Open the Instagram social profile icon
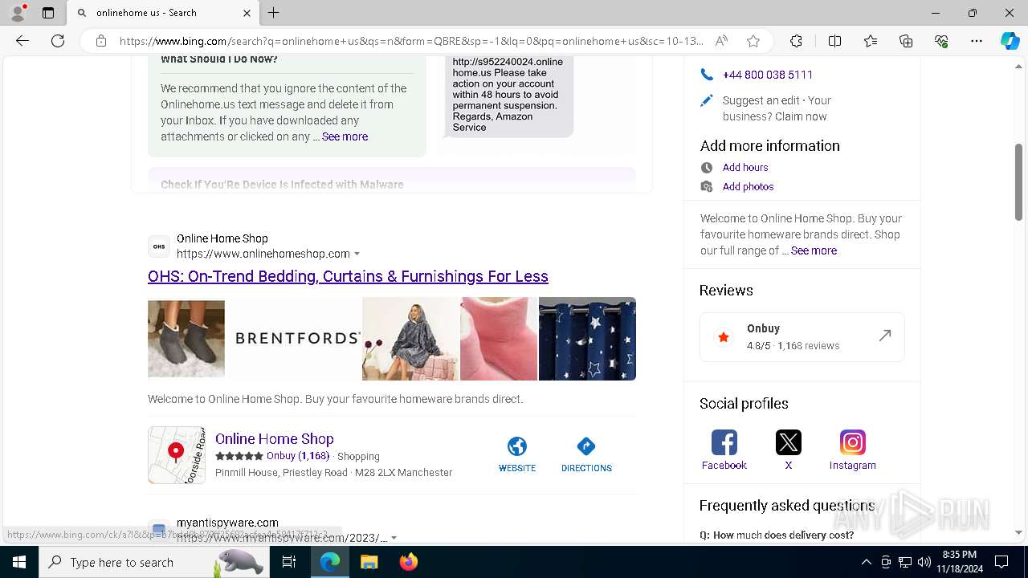1028x578 pixels. point(853,442)
